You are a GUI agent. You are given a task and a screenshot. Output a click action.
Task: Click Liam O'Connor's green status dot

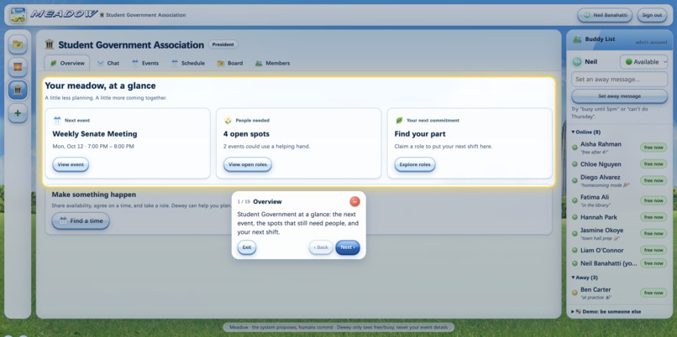(x=575, y=251)
